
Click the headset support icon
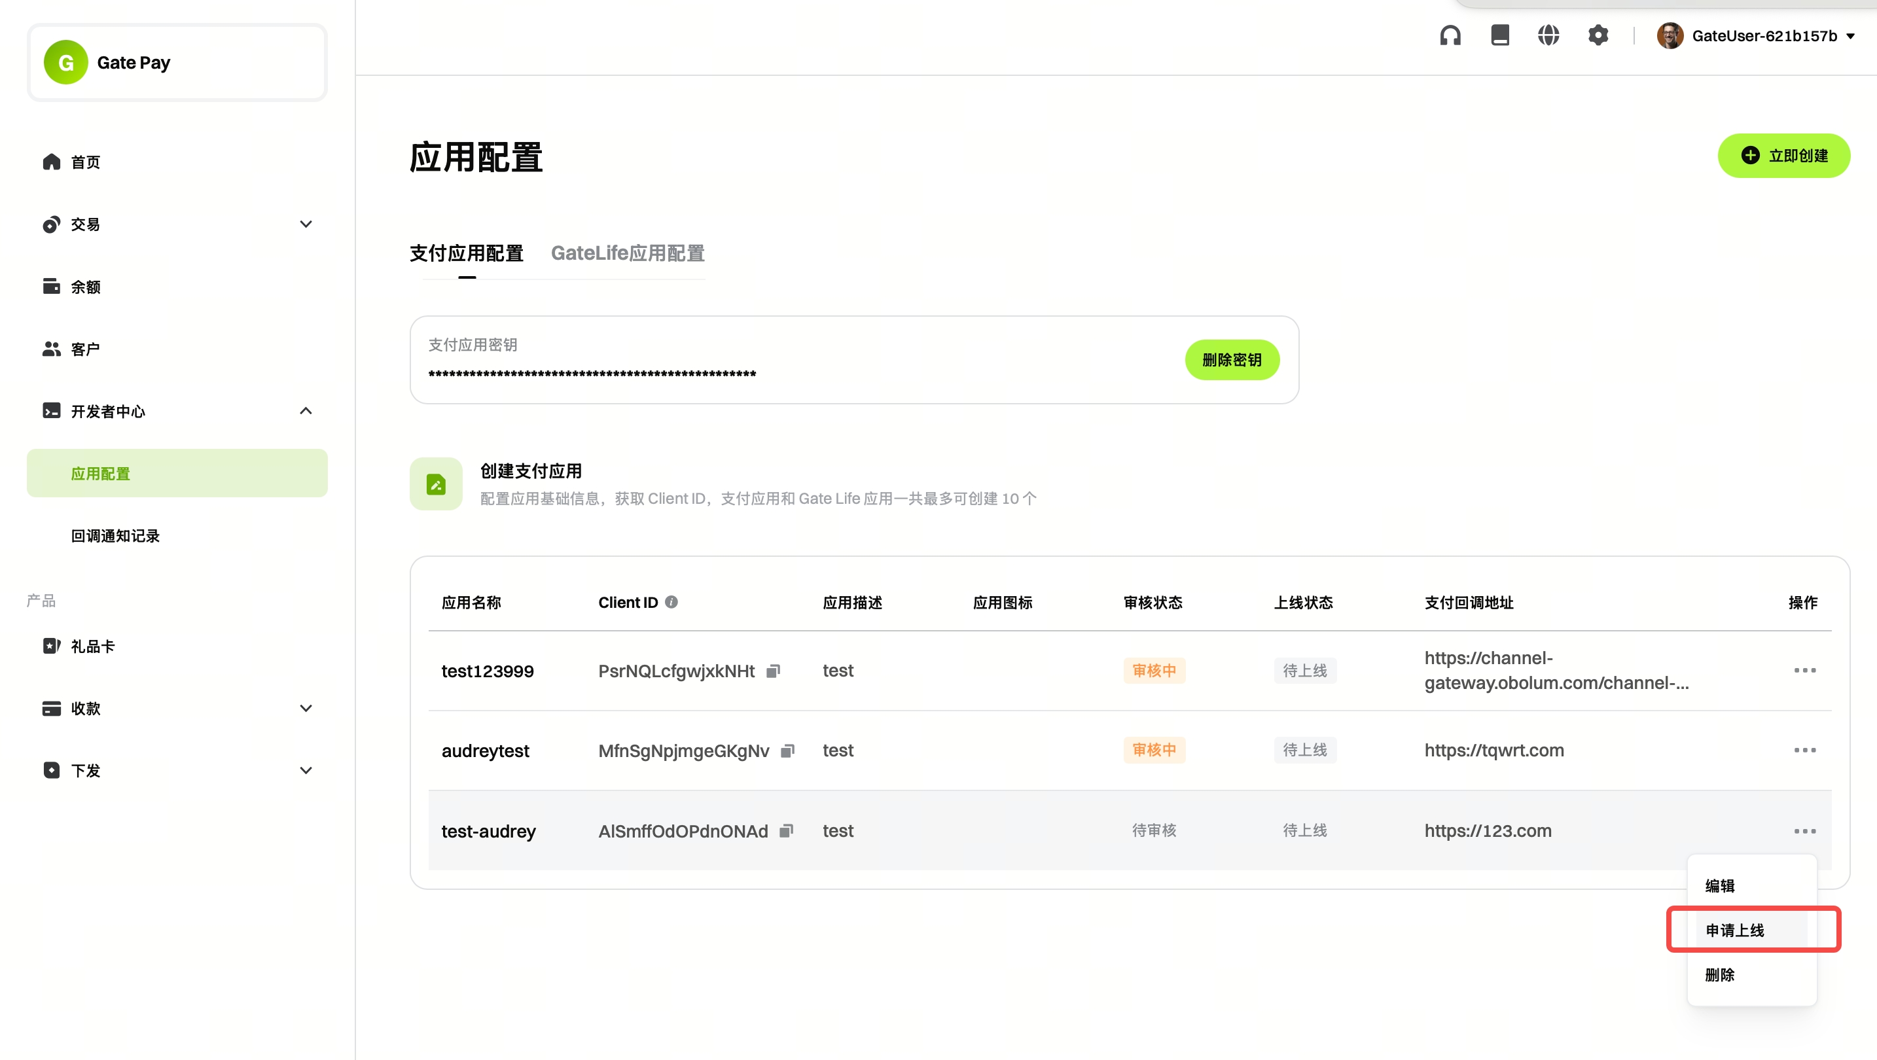1450,35
